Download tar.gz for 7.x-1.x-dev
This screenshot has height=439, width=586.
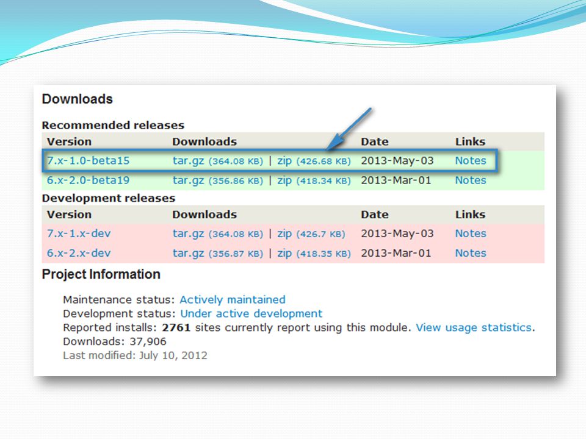[189, 234]
